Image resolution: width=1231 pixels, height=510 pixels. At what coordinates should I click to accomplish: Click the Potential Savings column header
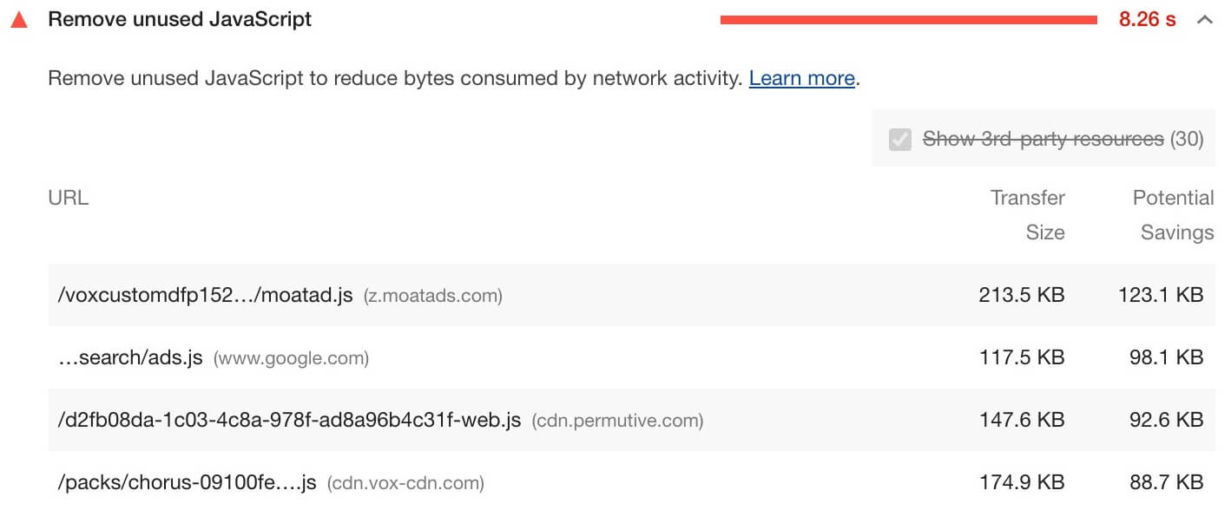[1173, 214]
